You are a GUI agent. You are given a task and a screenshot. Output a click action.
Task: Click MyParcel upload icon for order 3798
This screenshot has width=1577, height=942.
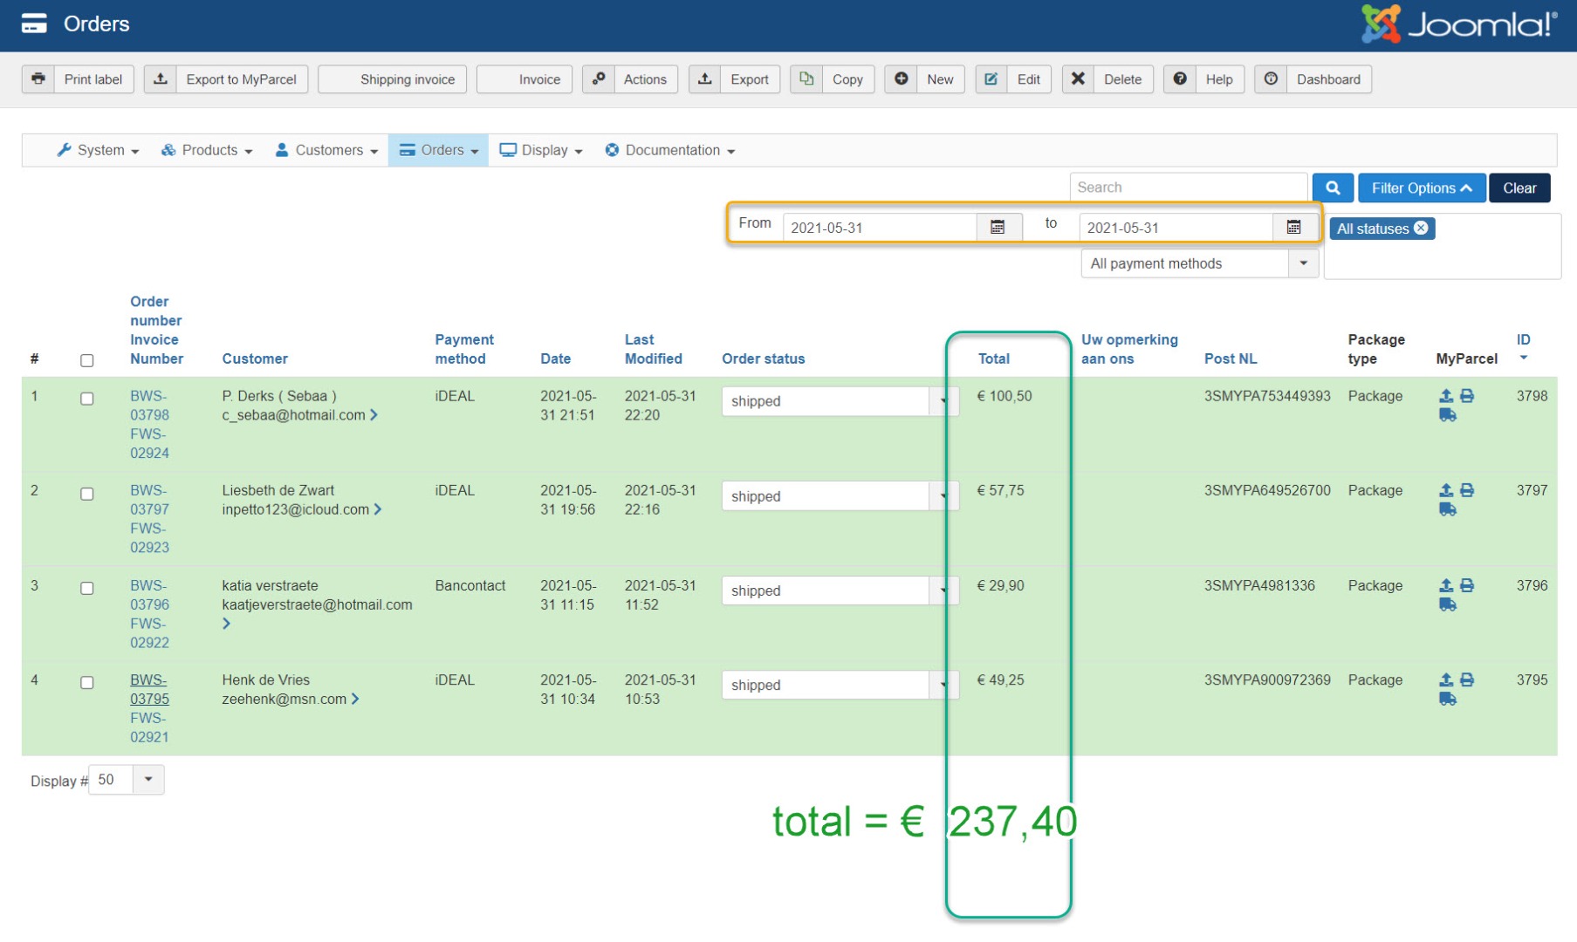pyautogui.click(x=1445, y=396)
